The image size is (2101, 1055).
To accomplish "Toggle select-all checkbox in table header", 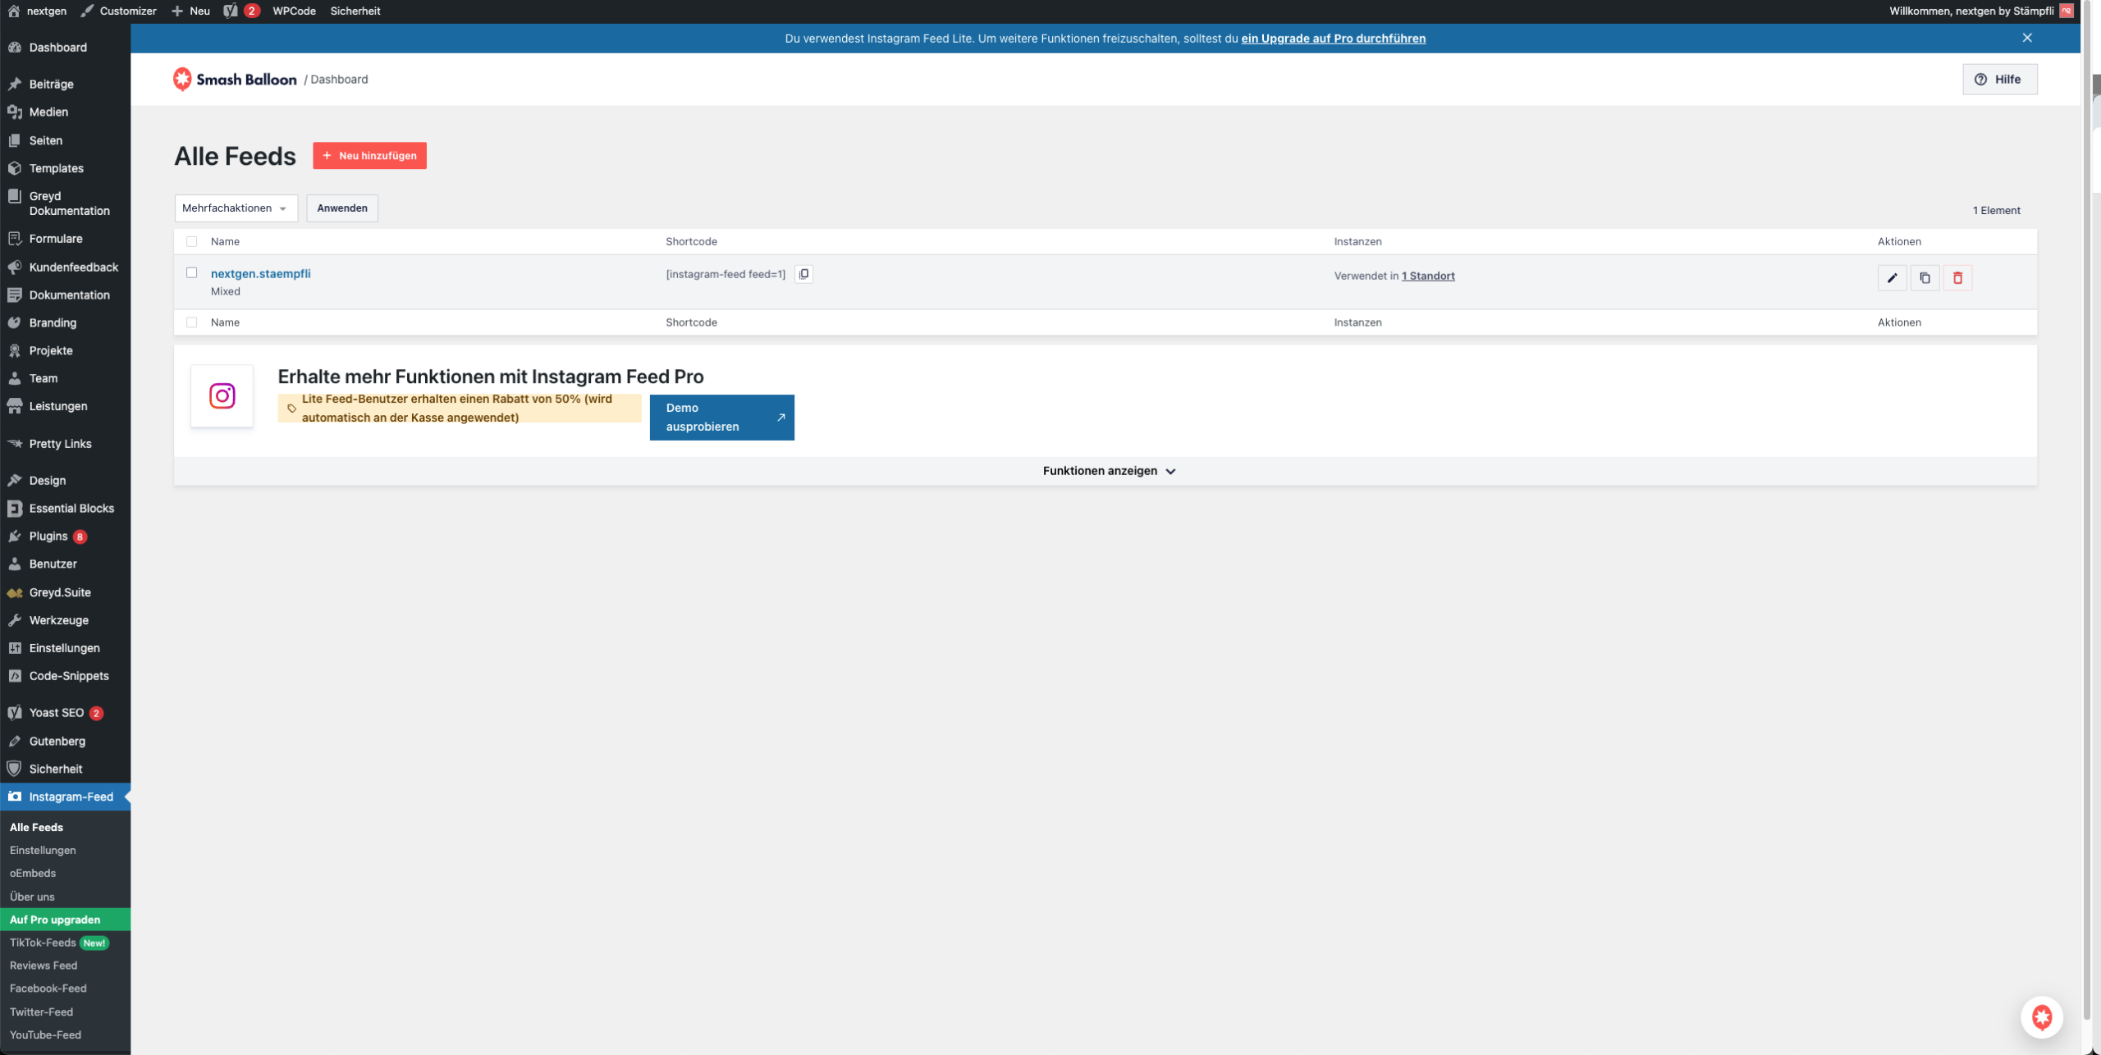I will 191,241.
